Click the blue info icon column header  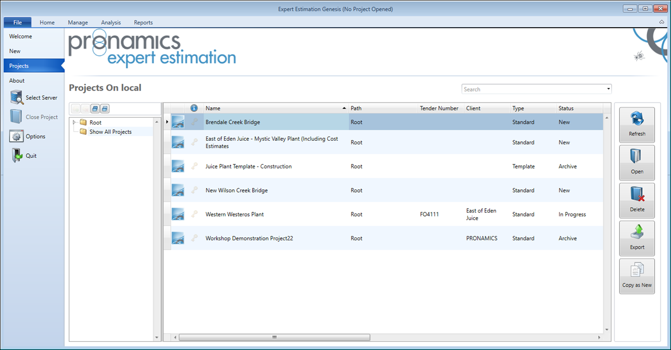pyautogui.click(x=194, y=108)
